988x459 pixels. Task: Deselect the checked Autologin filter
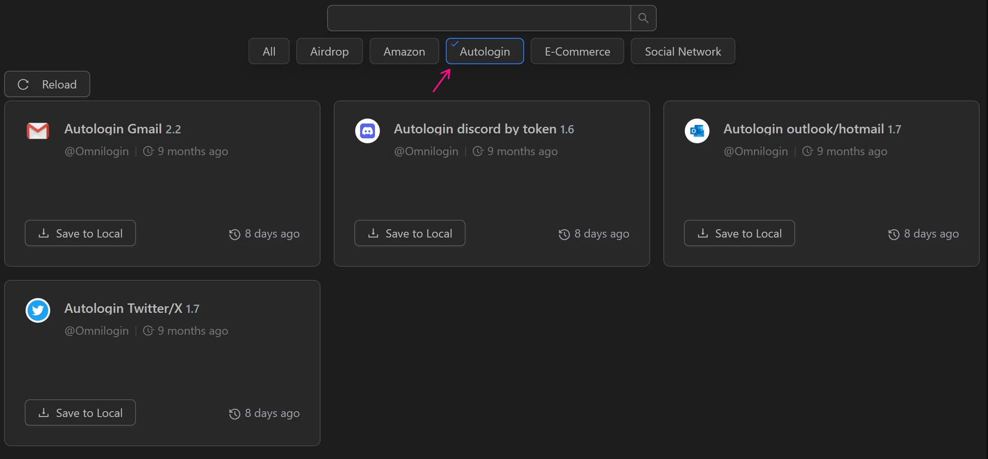tap(485, 51)
